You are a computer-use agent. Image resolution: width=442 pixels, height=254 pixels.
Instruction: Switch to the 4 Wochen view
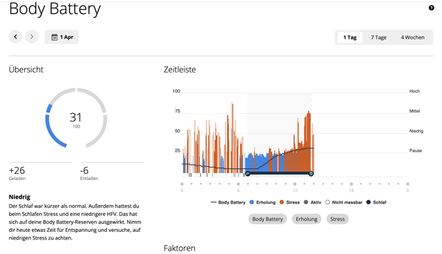(413, 37)
